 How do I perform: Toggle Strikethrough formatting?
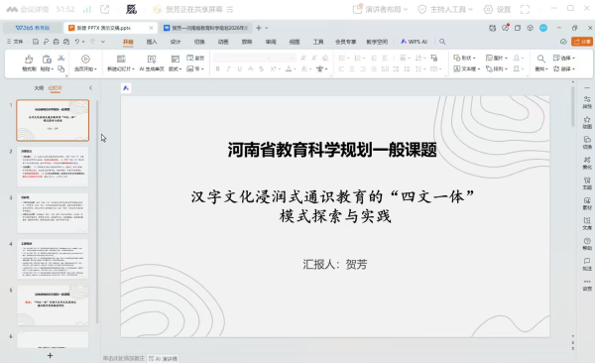[251, 68]
